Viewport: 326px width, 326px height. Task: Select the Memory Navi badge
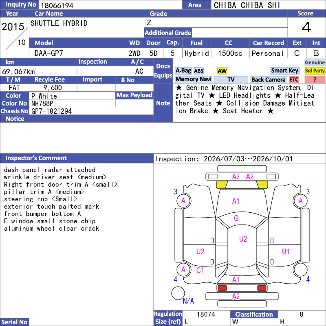coord(193,79)
